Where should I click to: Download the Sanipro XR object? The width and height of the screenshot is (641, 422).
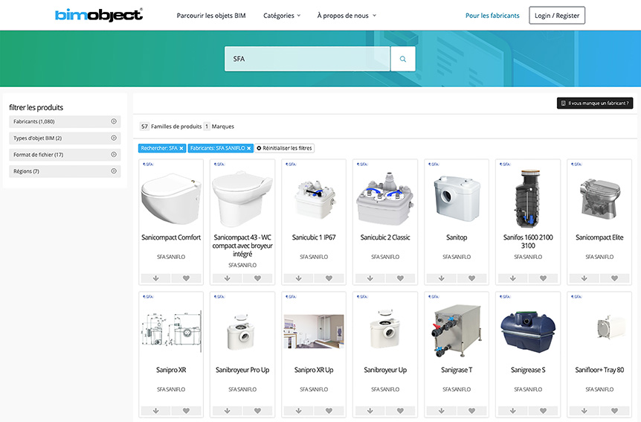tap(155, 411)
